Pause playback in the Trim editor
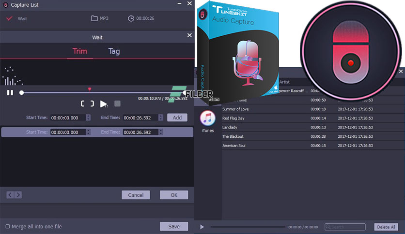The width and height of the screenshot is (405, 234). pos(10,92)
